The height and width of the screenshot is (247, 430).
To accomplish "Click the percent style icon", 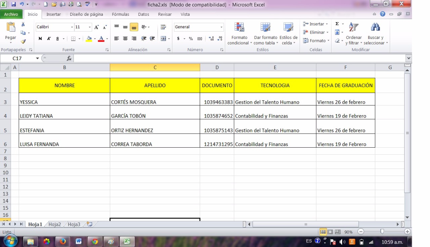I will point(191,39).
